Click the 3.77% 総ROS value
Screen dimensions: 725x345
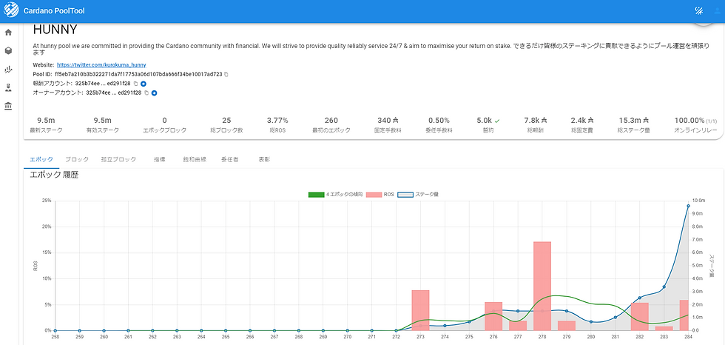tap(277, 120)
